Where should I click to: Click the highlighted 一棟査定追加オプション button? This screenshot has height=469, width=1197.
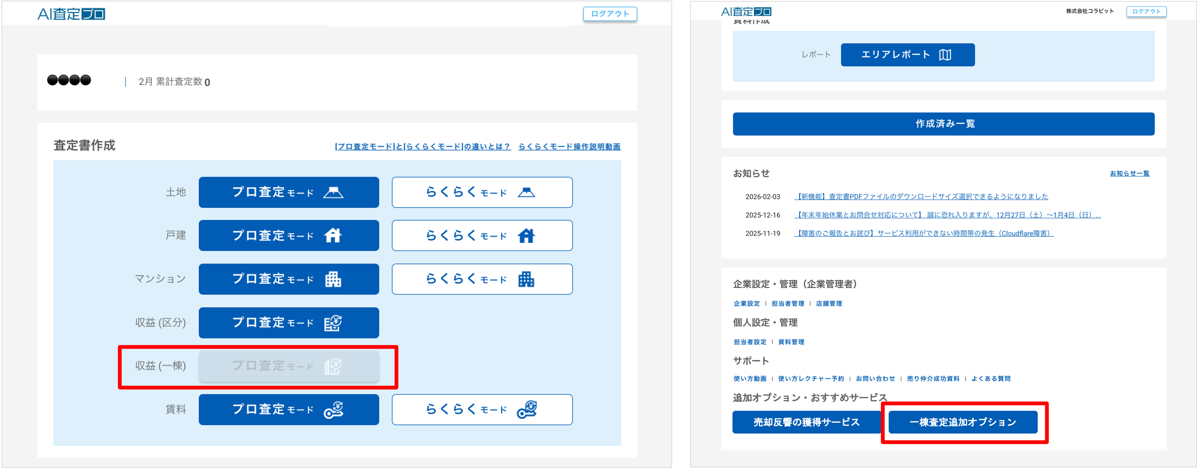(964, 422)
